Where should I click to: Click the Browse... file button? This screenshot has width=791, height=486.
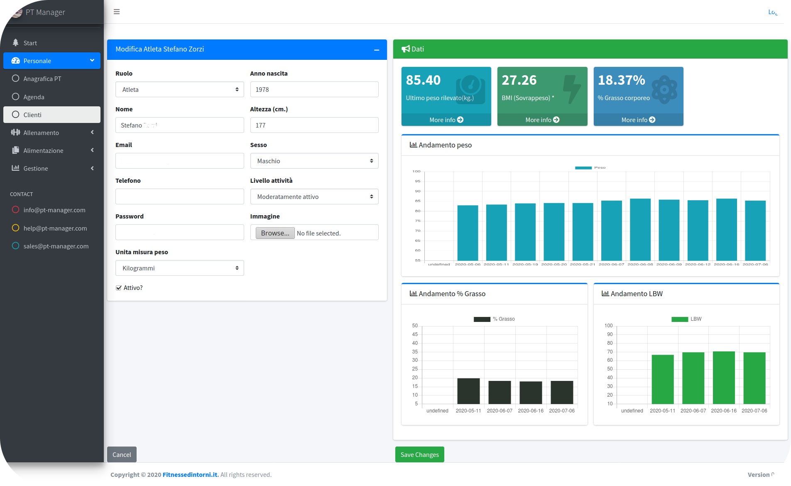point(275,233)
